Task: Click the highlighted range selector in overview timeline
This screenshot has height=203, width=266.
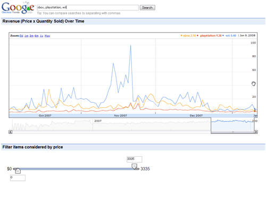Action: click(232, 125)
